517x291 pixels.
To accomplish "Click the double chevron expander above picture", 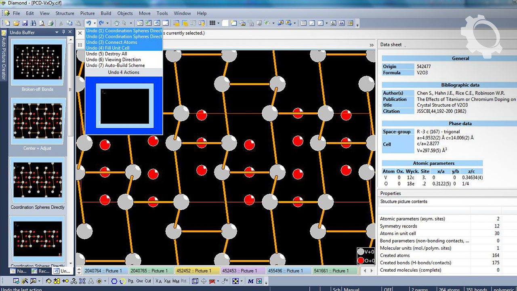I will 372,45.
